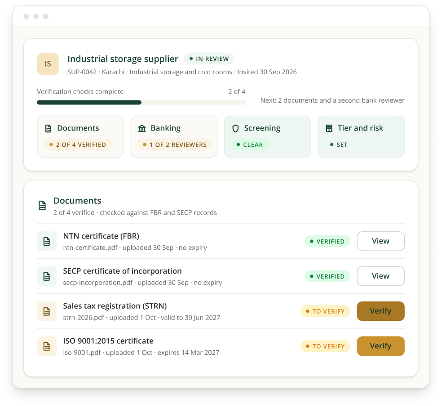Click the CLEAR screening badge
The image size is (442, 406).
pos(250,144)
